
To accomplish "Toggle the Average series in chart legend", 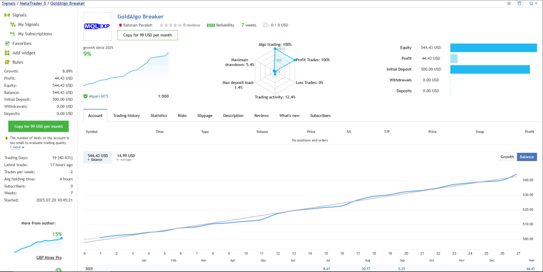I will pos(125,157).
